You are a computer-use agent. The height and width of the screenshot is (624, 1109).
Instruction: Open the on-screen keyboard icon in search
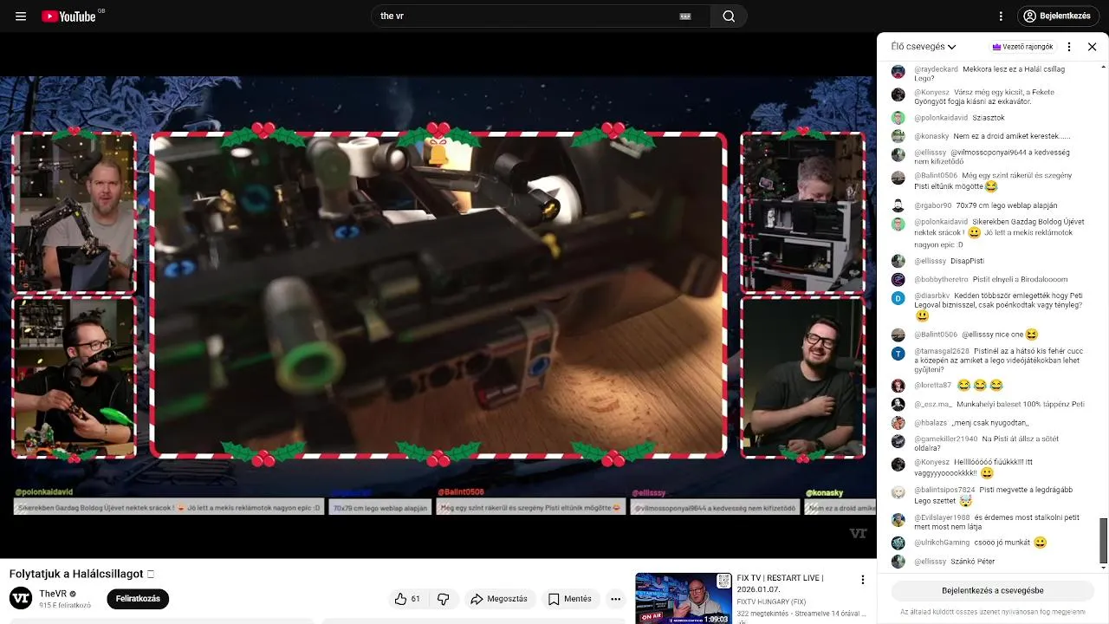[x=685, y=16]
